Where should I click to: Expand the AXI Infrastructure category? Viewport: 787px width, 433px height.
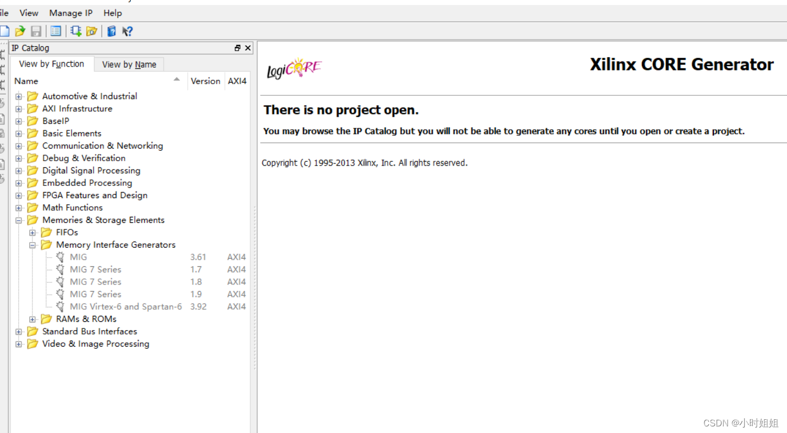pos(19,109)
